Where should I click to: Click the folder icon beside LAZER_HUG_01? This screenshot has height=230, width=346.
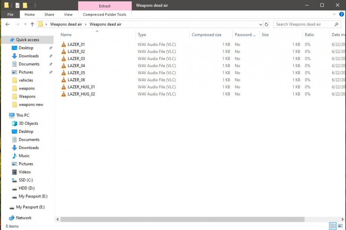pyautogui.click(x=63, y=87)
